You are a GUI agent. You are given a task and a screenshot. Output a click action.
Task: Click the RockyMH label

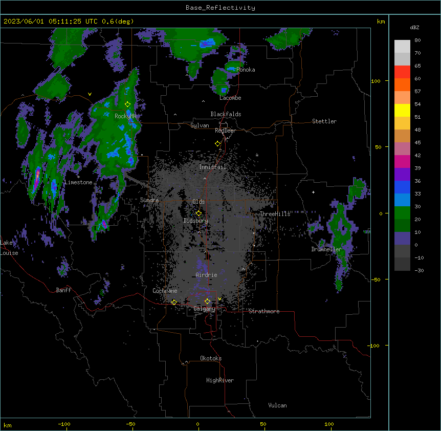tap(125, 116)
